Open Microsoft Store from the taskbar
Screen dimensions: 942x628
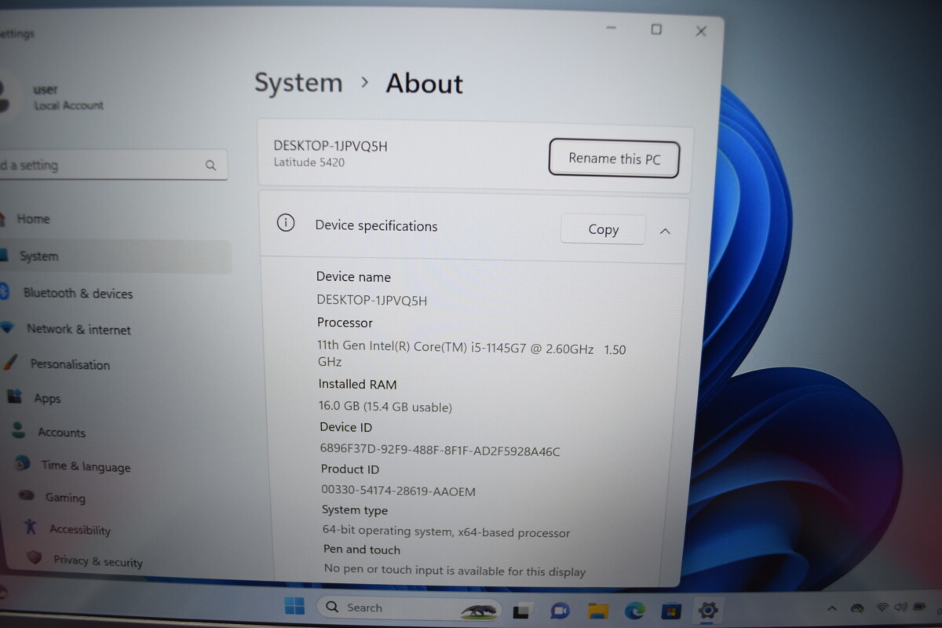click(x=671, y=610)
